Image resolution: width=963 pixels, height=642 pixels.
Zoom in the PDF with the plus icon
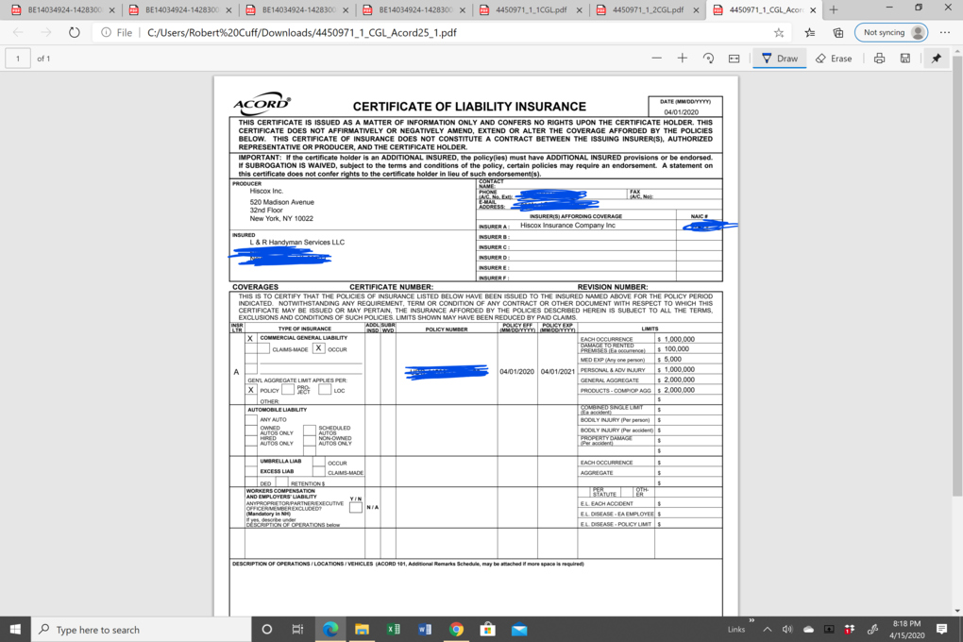point(683,59)
